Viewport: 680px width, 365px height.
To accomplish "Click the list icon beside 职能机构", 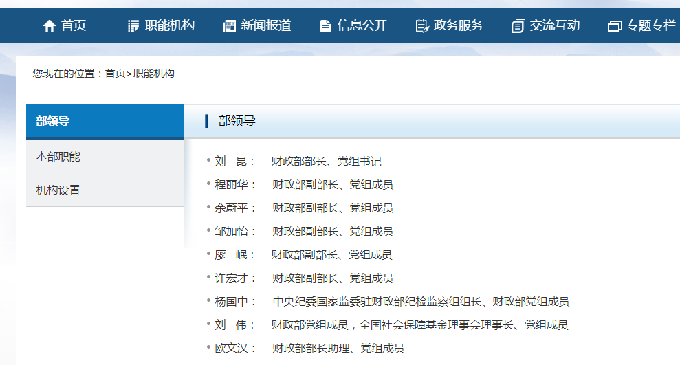I will 133,26.
